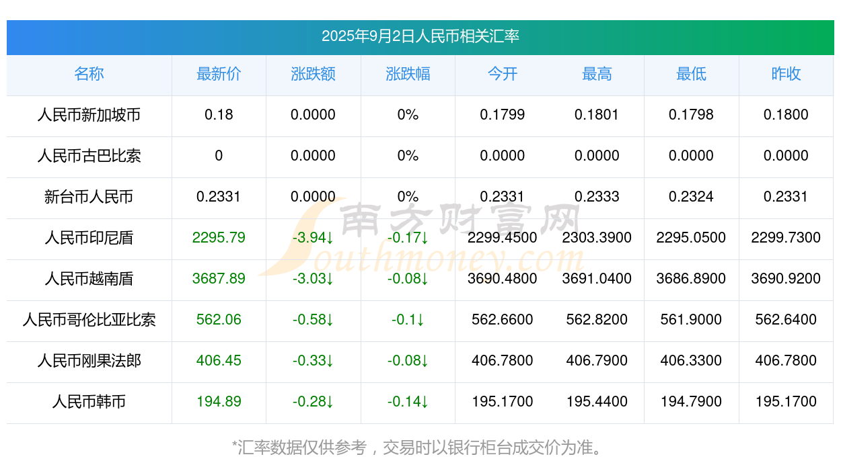
Task: Select latest price 3687.89 for 越南盾
Action: tap(219, 279)
